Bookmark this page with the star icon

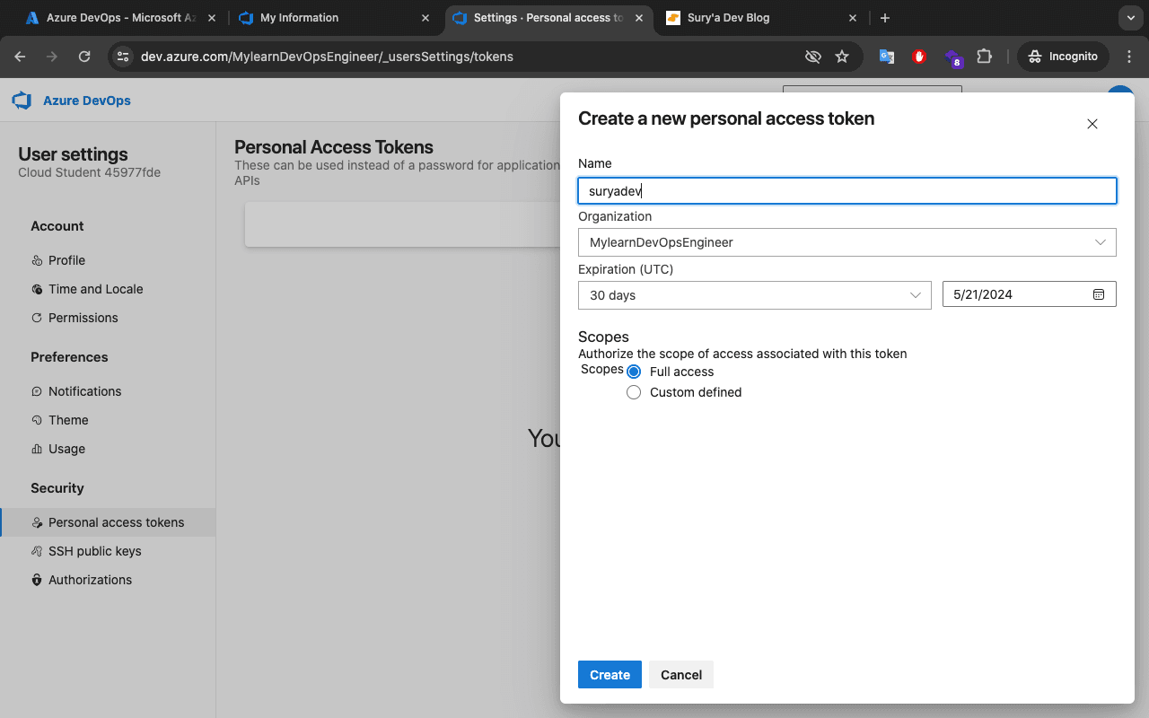pos(842,57)
